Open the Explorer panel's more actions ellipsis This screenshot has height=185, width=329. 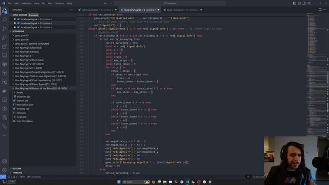coord(72,10)
